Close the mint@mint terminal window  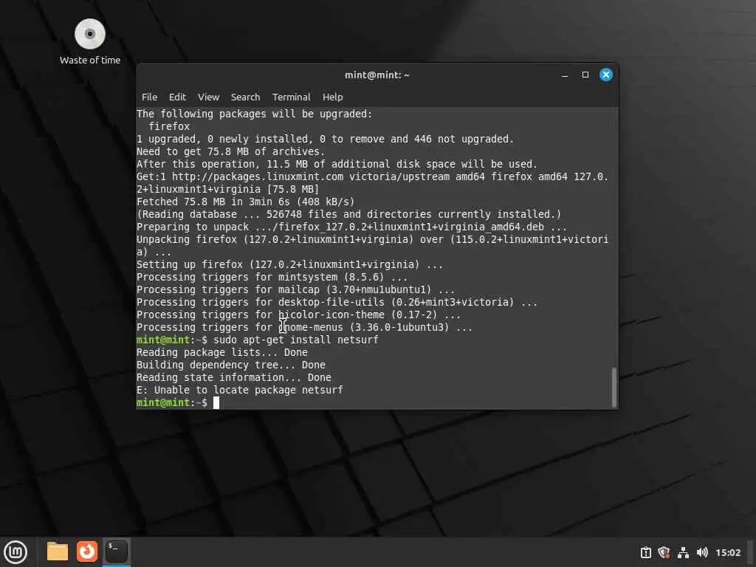(x=606, y=75)
